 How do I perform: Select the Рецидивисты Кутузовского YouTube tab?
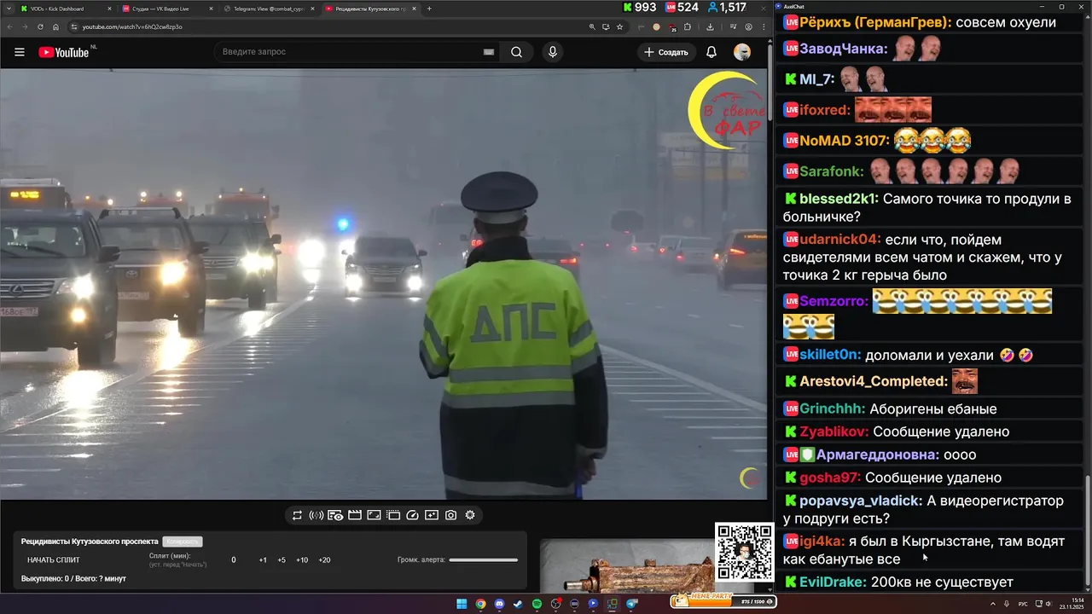369,9
